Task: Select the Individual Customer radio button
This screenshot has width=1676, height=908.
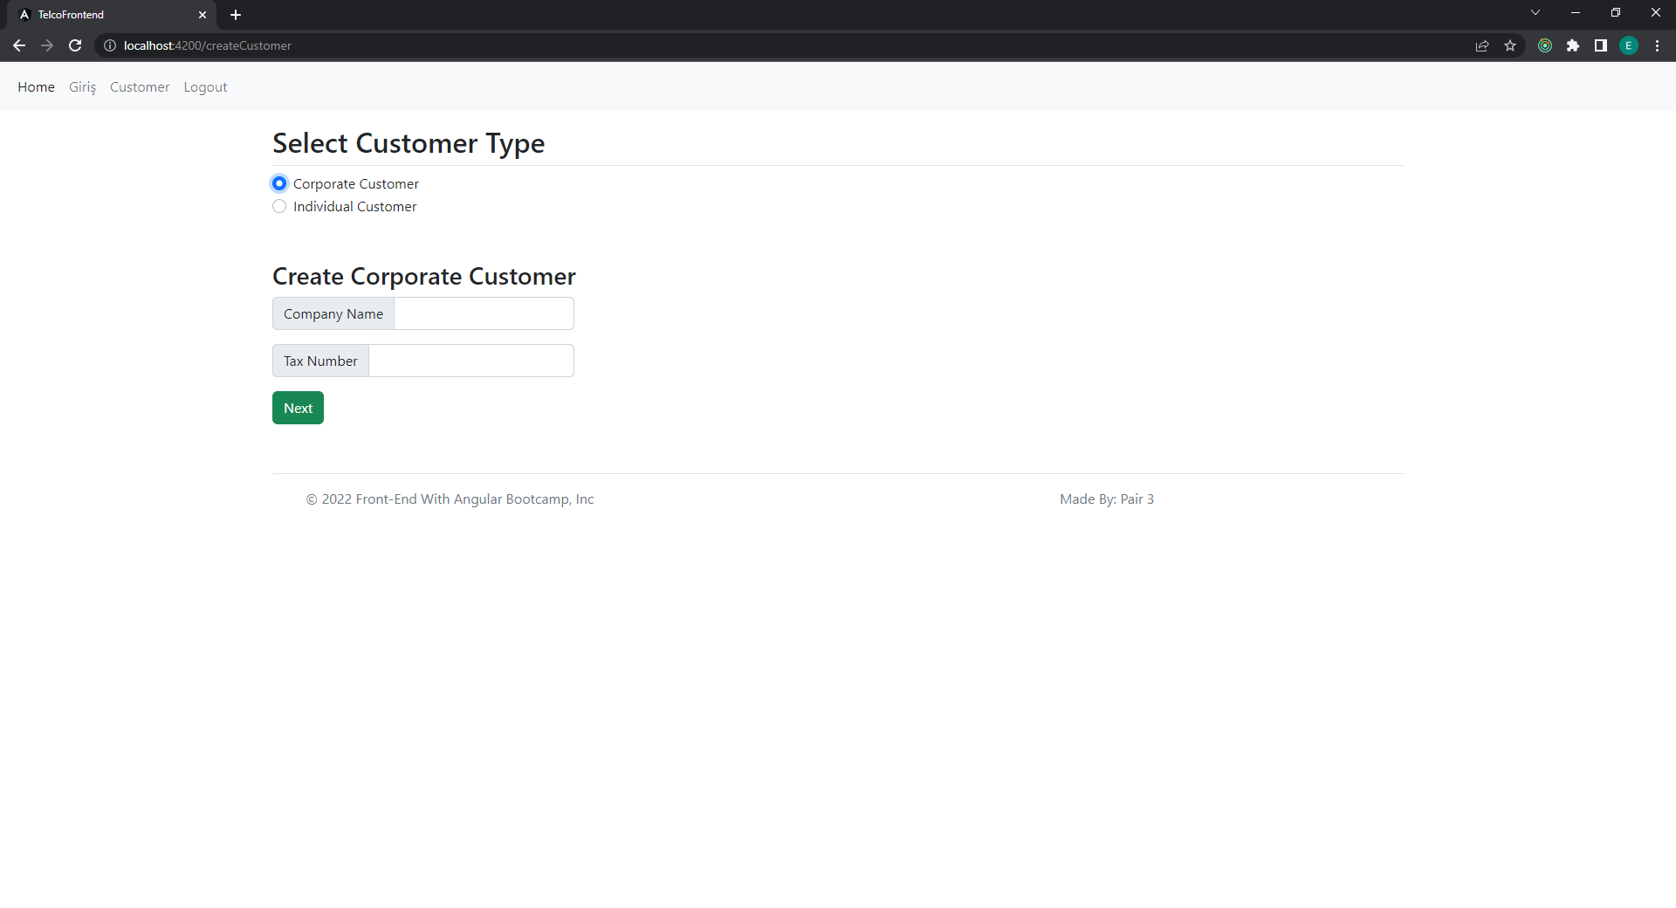Action: (x=279, y=206)
